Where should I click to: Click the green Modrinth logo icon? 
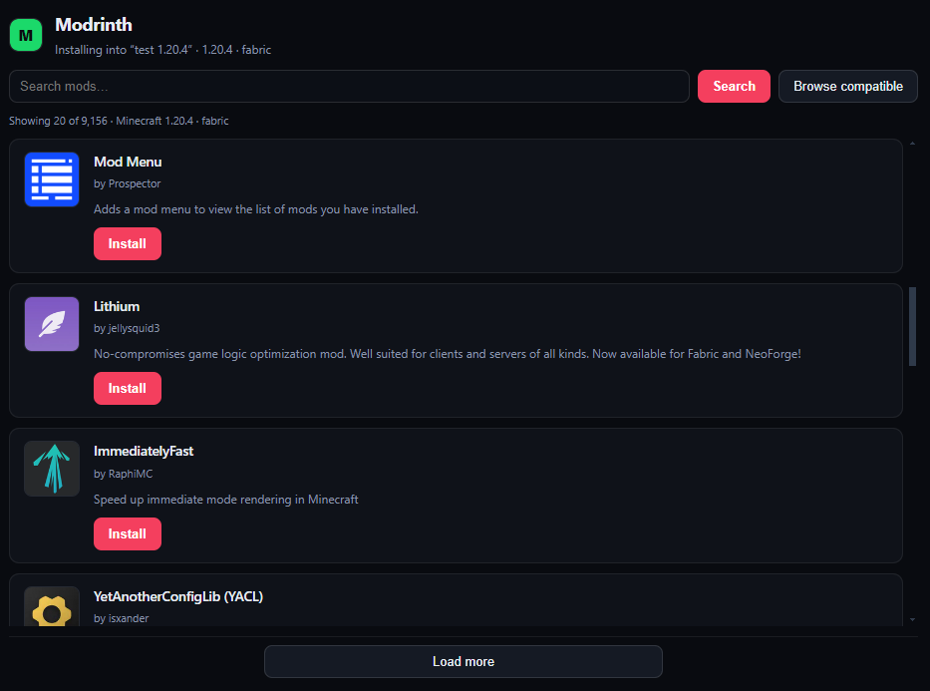coord(26,35)
